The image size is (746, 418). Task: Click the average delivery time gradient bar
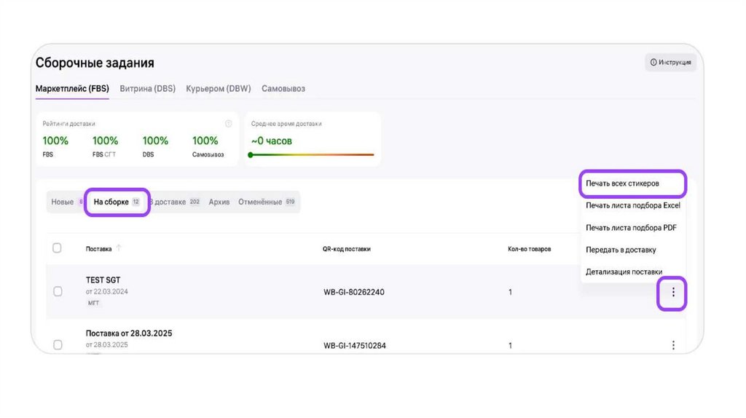tap(311, 154)
